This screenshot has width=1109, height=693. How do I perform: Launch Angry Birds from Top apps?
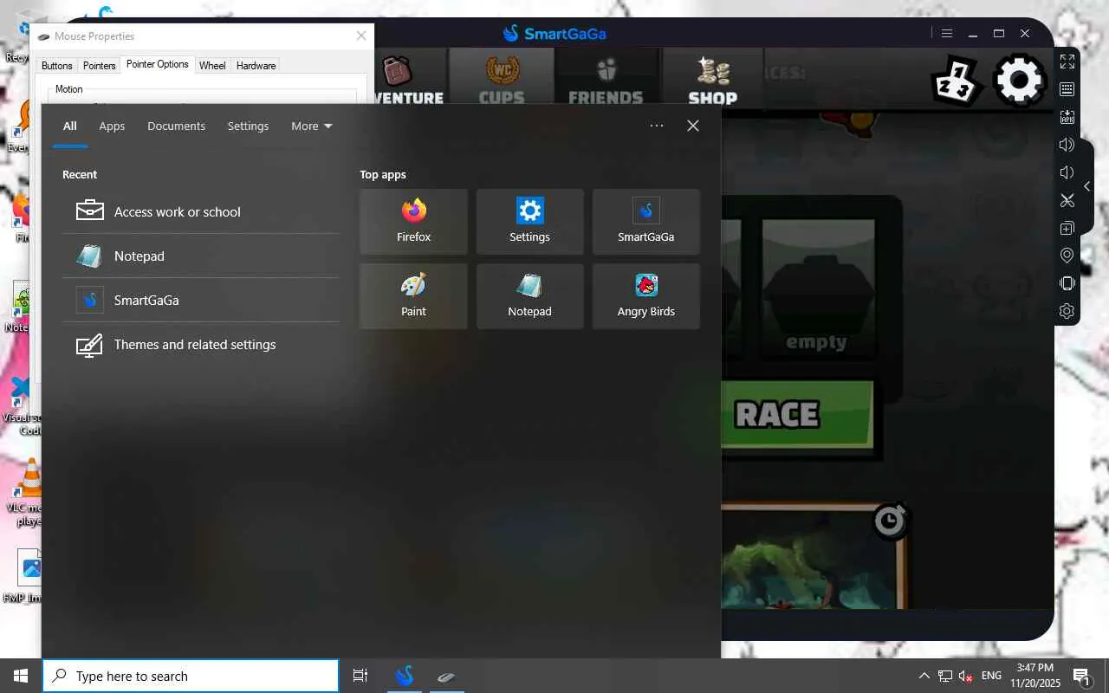645,296
